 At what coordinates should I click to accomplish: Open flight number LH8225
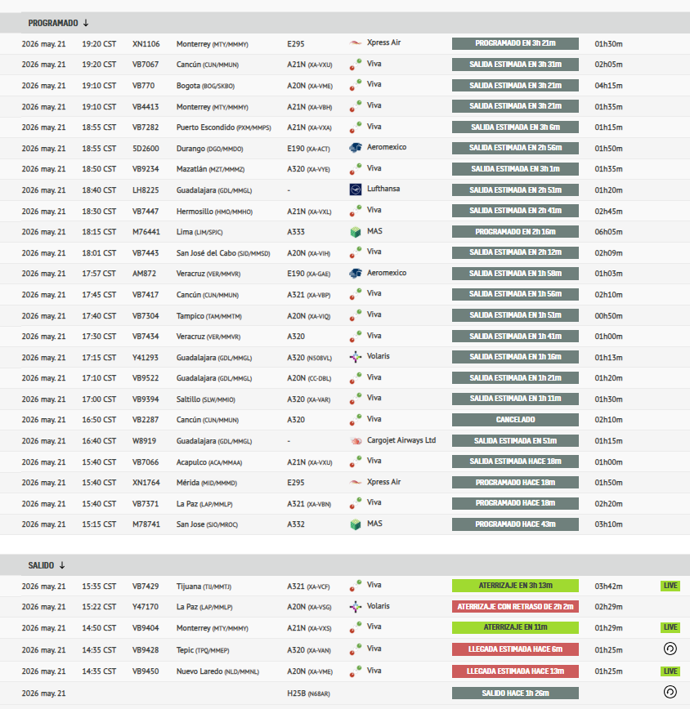coord(146,190)
